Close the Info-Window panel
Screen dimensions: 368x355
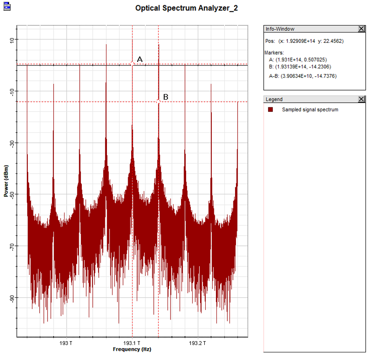point(362,29)
